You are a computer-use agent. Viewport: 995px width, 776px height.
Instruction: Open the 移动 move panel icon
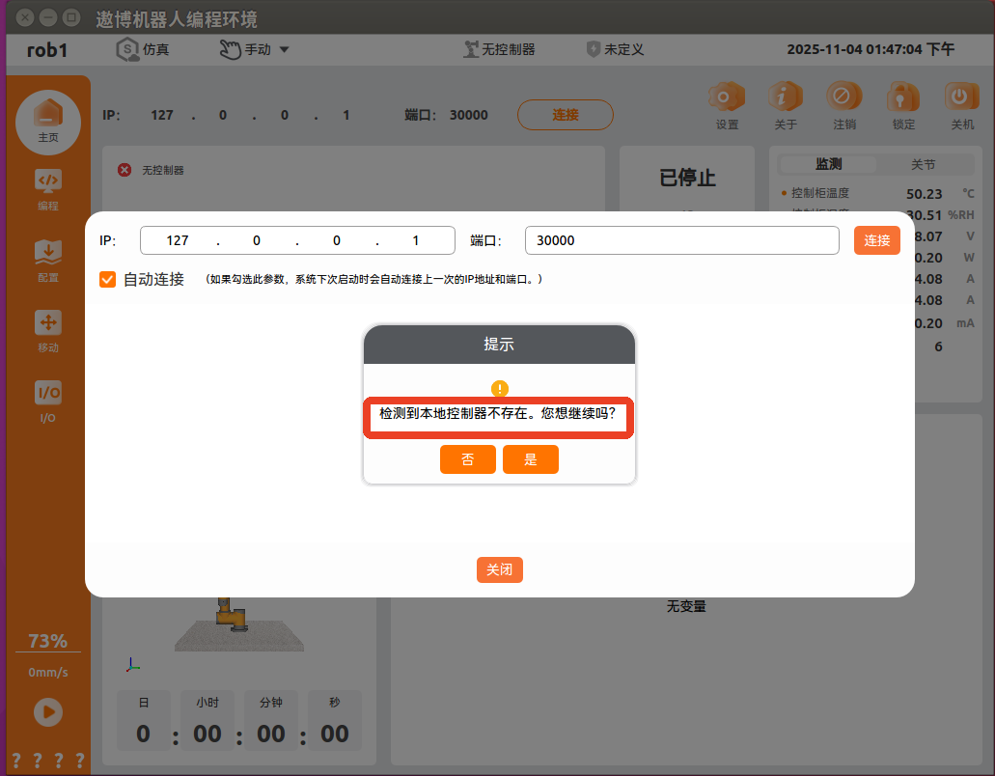pos(47,324)
